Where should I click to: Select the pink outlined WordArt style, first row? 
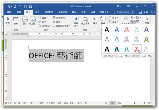[127, 29]
